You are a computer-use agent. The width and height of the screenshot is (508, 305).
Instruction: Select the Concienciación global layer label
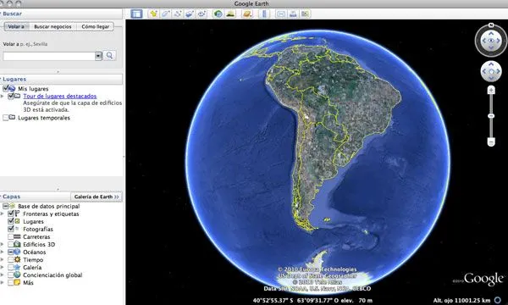52,275
